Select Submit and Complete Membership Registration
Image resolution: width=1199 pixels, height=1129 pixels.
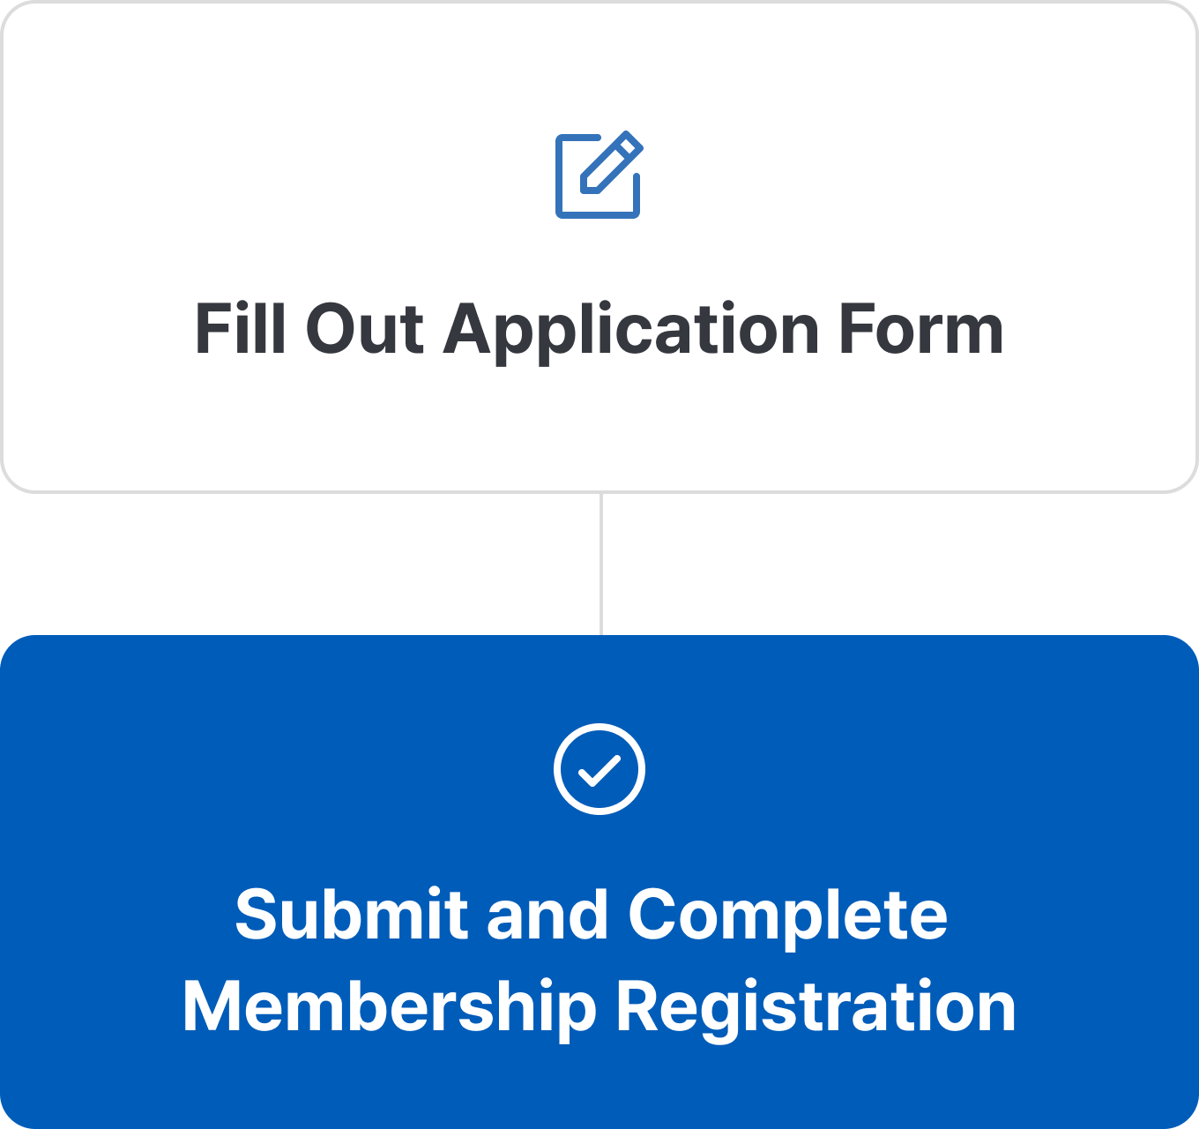pos(599,960)
